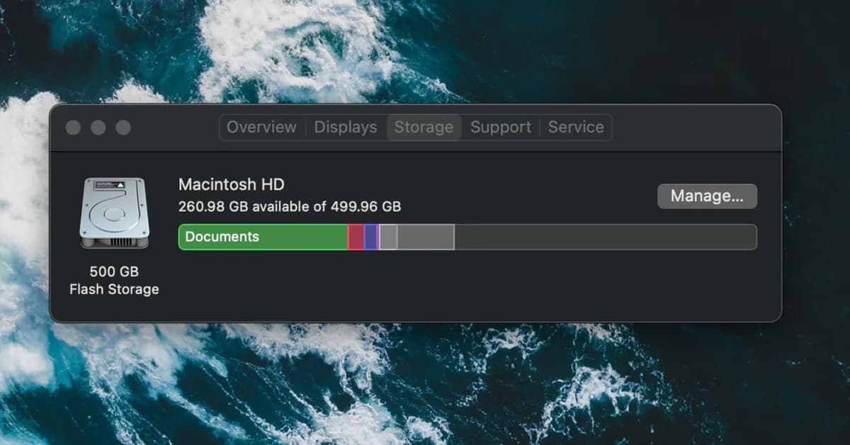Click the Macintosh HD drive icon

point(114,213)
